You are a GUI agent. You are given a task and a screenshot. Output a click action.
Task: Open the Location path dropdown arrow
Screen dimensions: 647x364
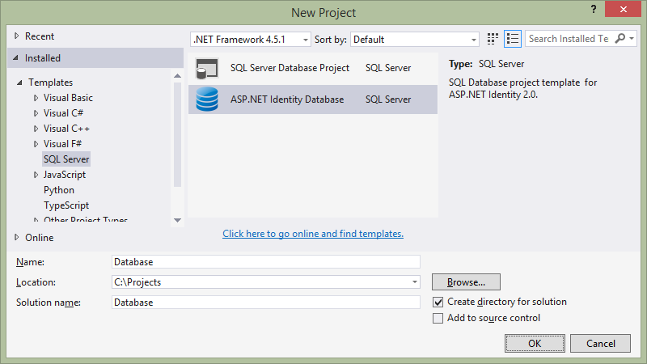pos(414,282)
